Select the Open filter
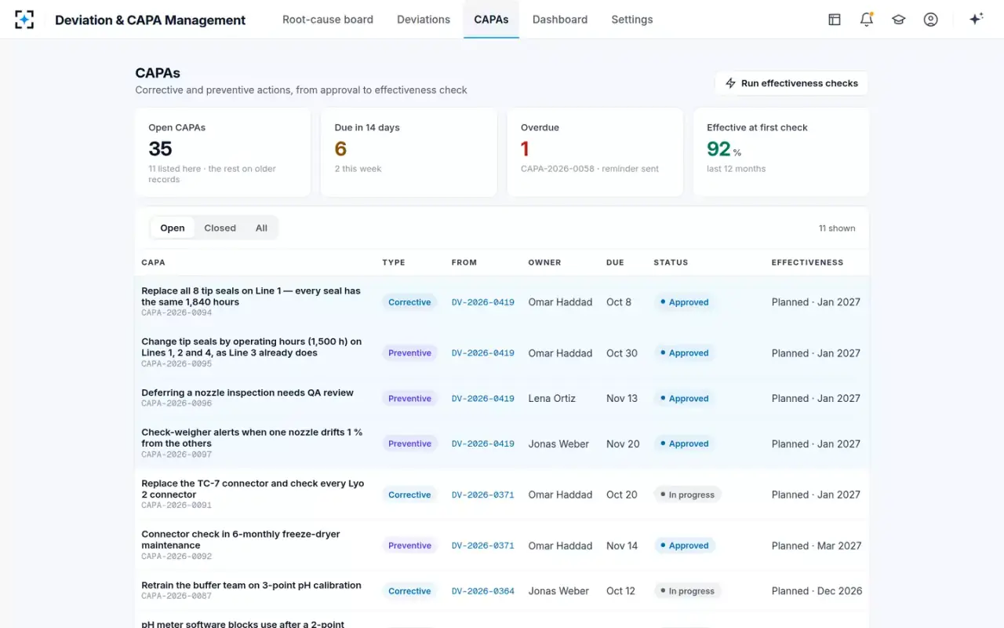 (x=173, y=228)
